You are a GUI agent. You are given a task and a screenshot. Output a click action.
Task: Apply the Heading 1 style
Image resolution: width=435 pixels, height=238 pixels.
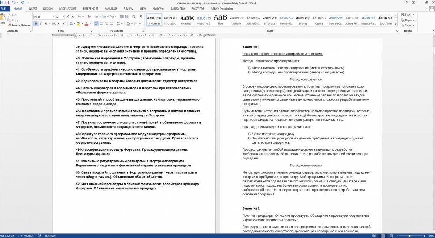pos(187,20)
